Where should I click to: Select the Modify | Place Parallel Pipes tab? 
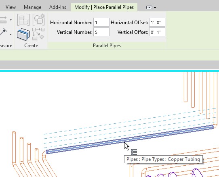tap(104, 7)
